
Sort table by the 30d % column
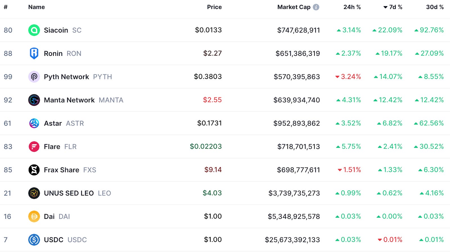(x=435, y=7)
